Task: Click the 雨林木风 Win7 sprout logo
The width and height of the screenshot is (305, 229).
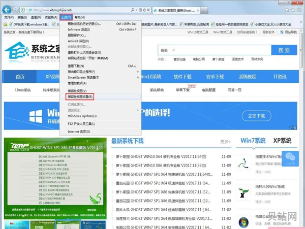Action: [x=243, y=192]
